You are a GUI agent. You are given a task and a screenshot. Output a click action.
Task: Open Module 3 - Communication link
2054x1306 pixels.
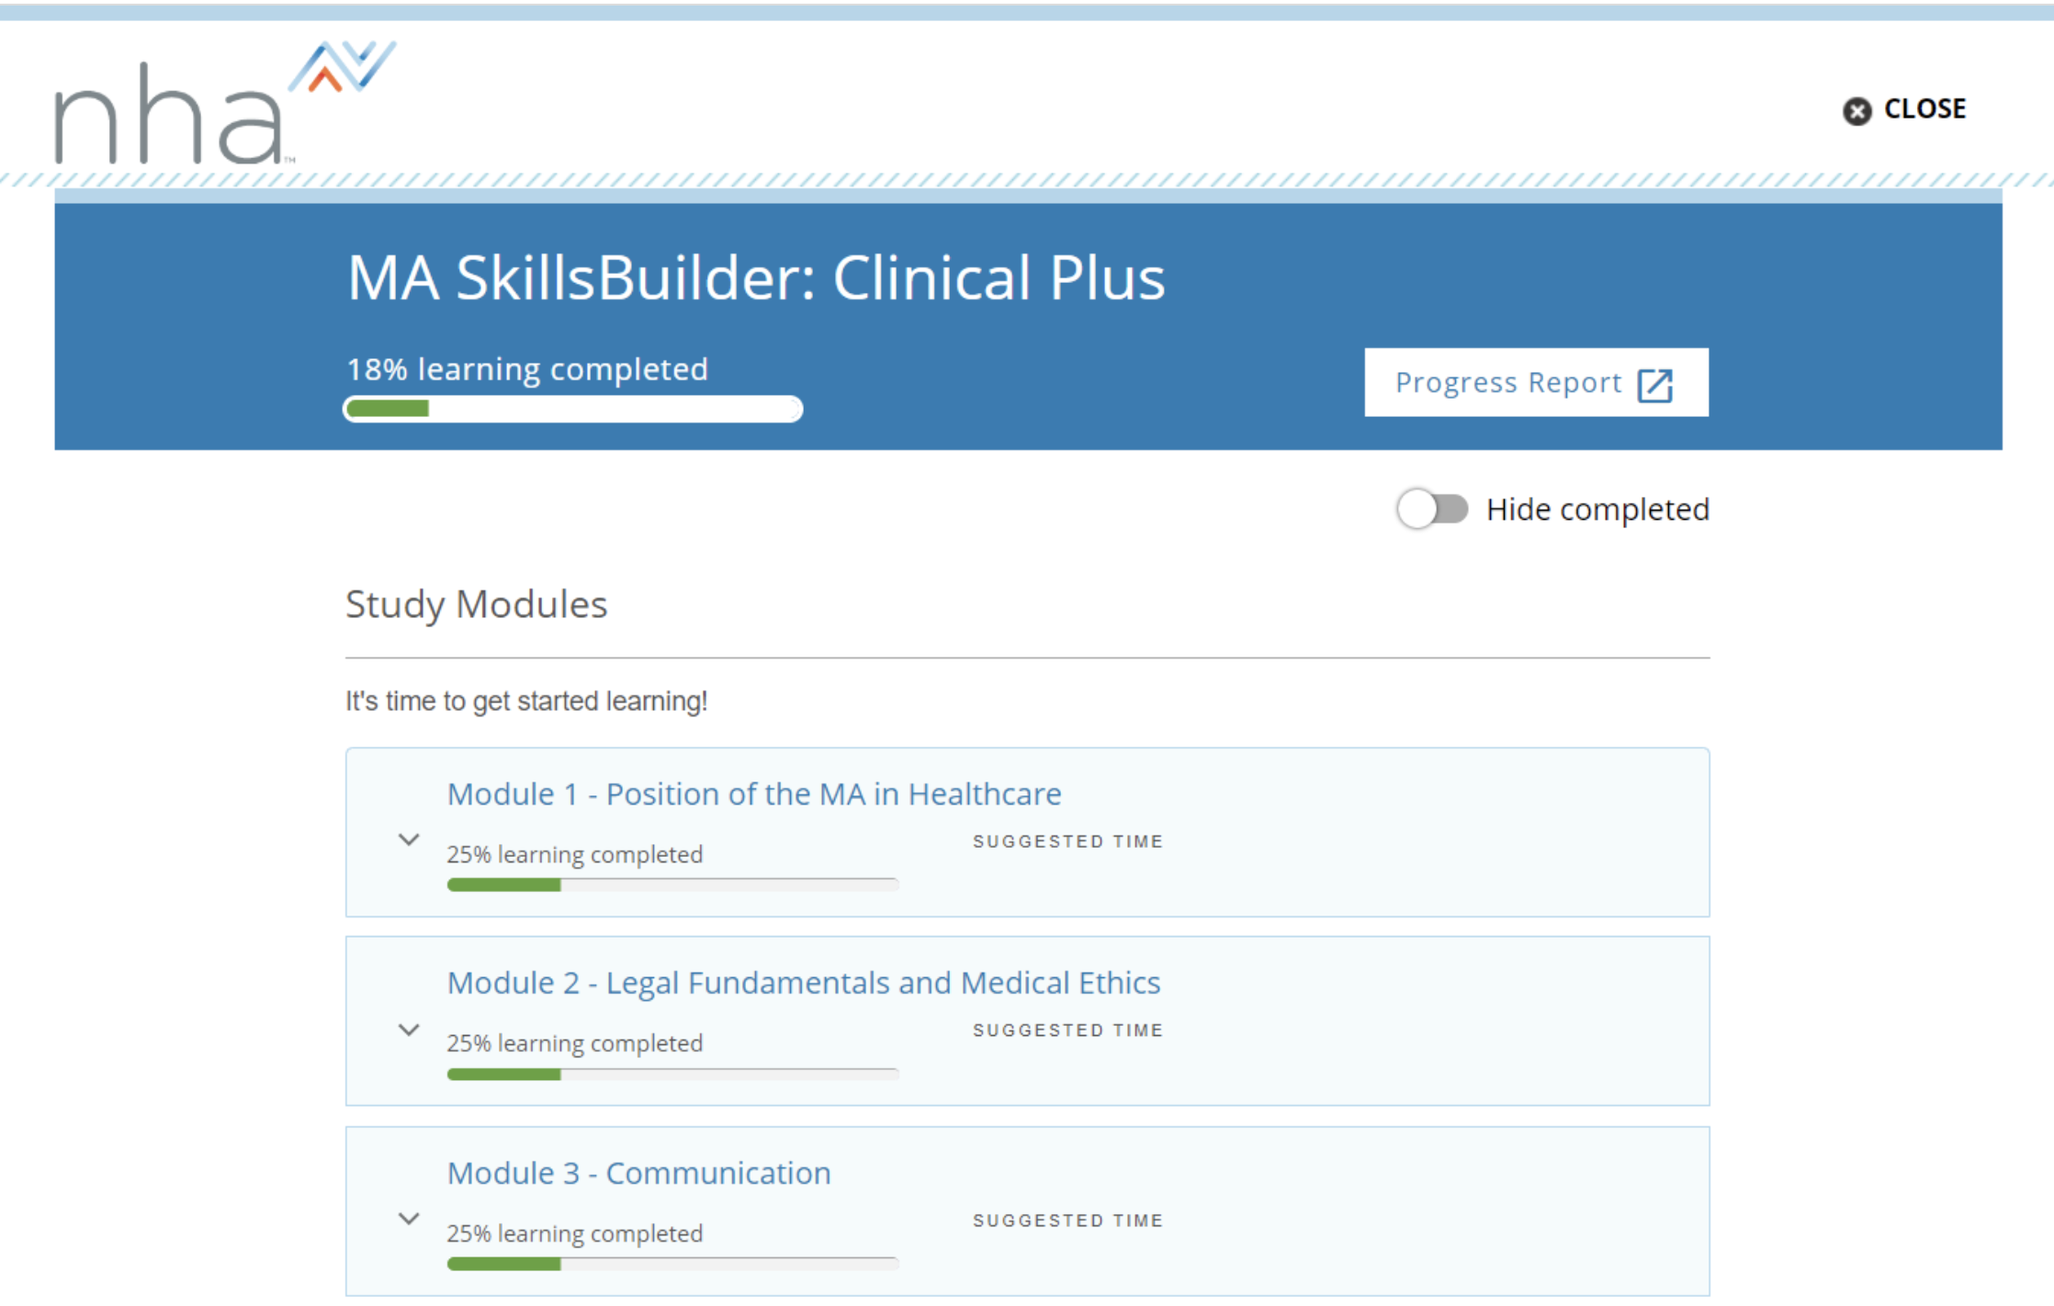coord(638,1173)
